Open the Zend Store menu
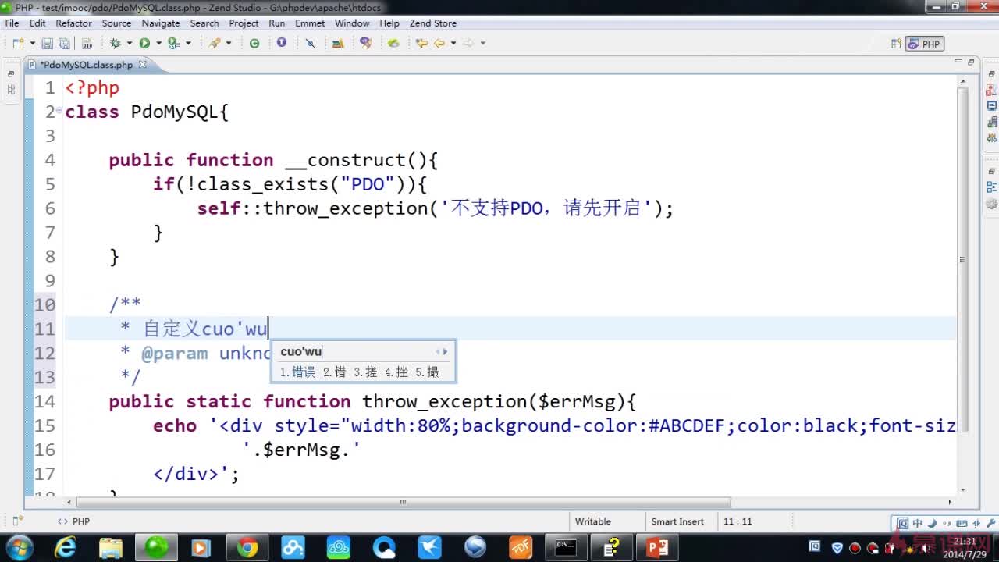The height and width of the screenshot is (562, 999). (433, 23)
